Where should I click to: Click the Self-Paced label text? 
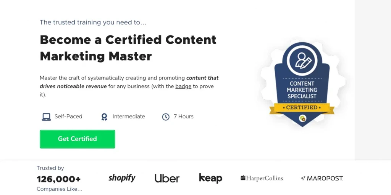point(68,117)
